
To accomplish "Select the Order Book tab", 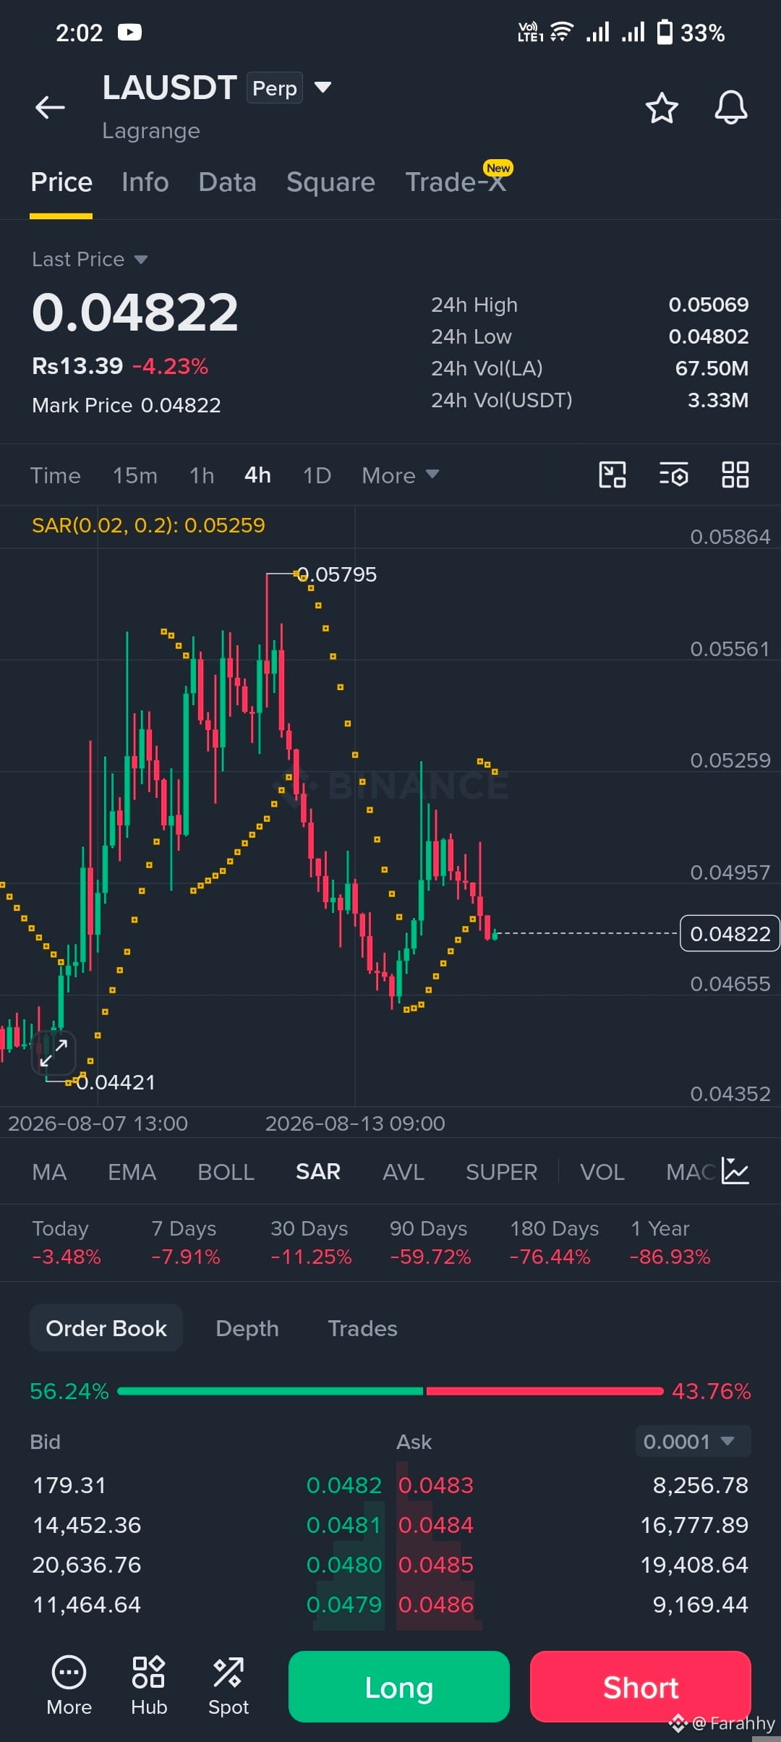I will click(x=106, y=1328).
